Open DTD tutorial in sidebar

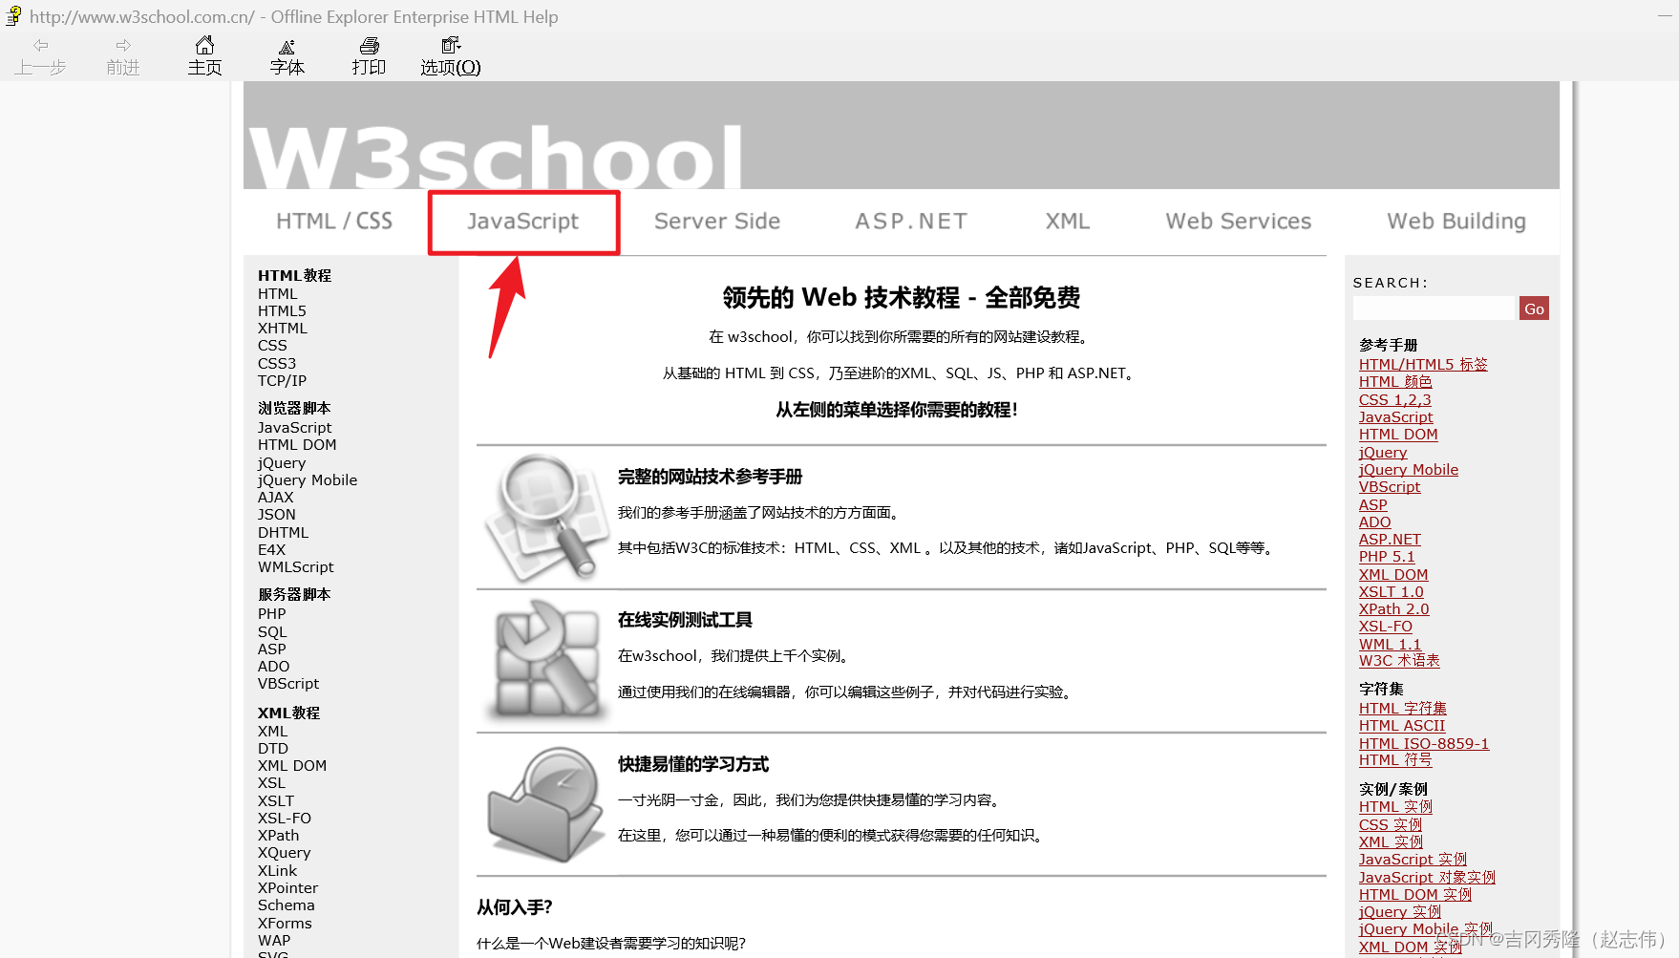[273, 749]
